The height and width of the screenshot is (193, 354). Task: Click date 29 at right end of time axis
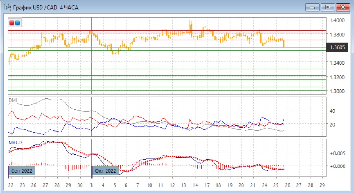tap(322, 185)
